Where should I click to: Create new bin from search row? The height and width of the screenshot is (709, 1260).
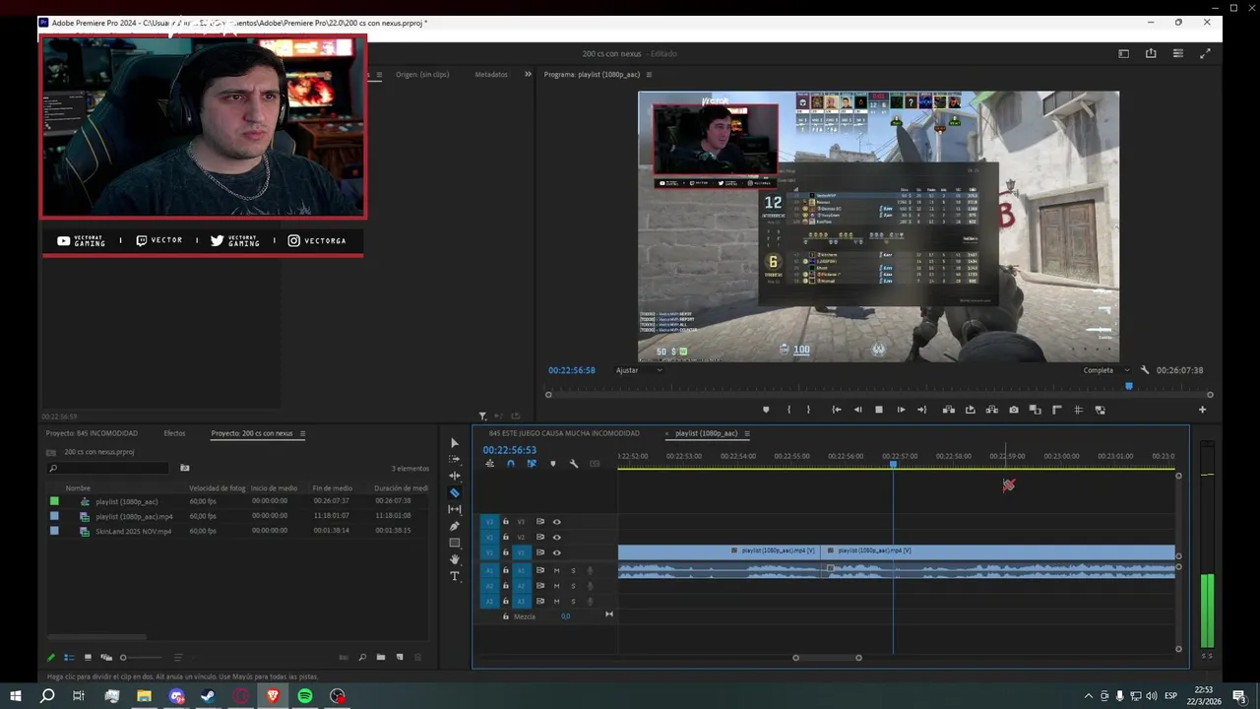(x=184, y=468)
